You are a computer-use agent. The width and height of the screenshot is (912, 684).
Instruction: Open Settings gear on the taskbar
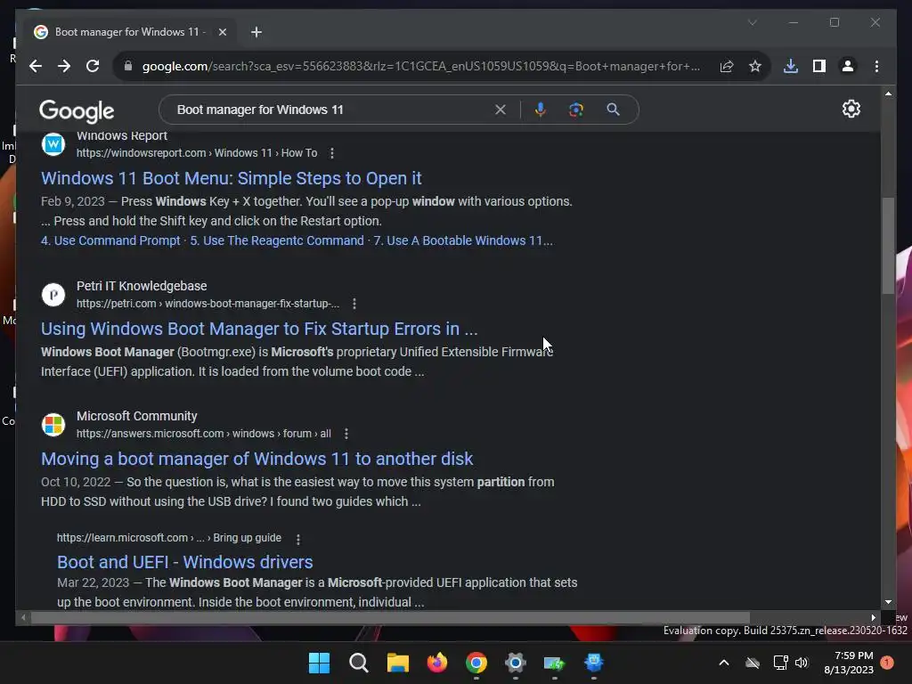[x=516, y=663]
